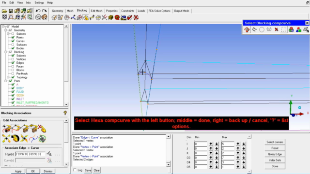This screenshot has height=174, width=310.
Task: Toggle the Bodies visibility checkbox
Action: tap(13, 48)
